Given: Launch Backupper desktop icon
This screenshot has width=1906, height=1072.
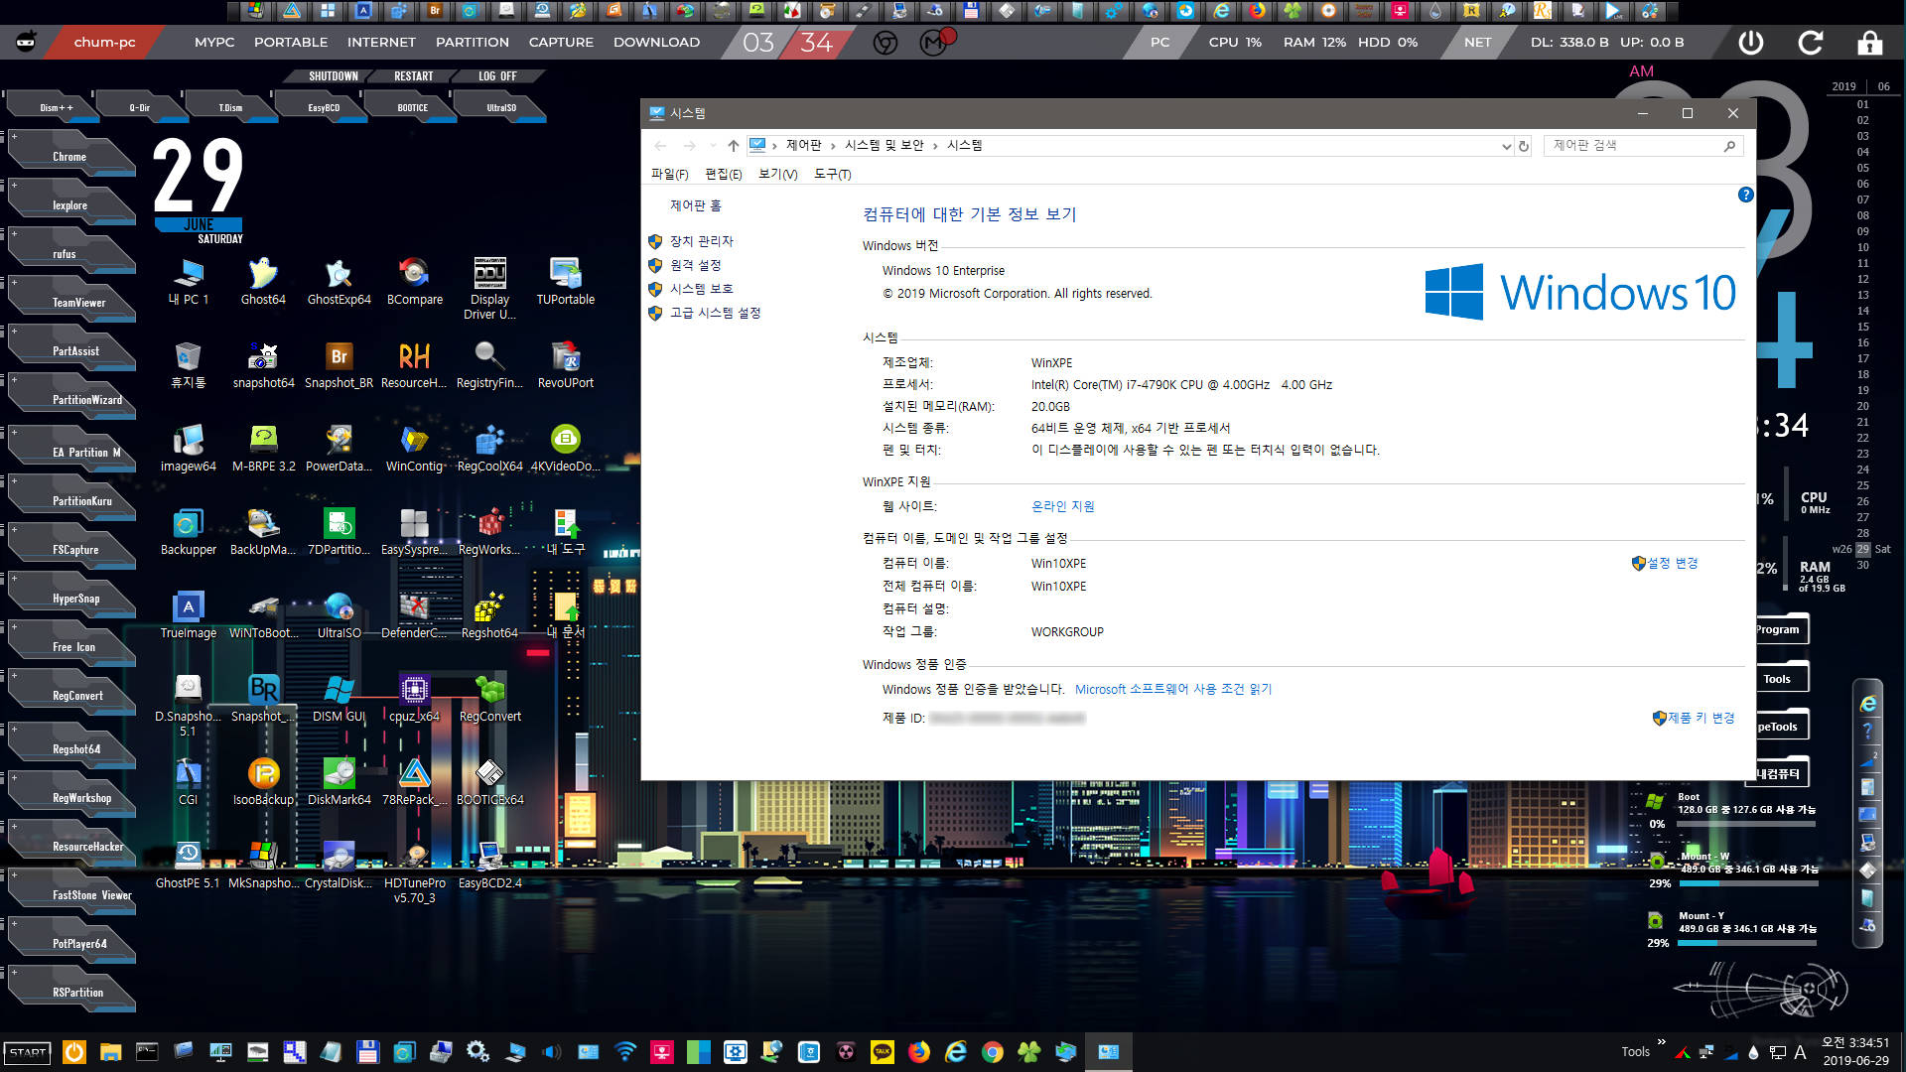Looking at the screenshot, I should [189, 531].
